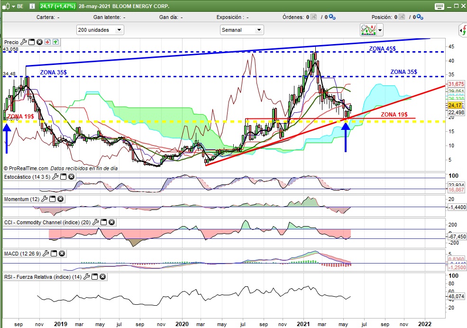Click the green 24,17 (+1,47%) price label
This screenshot has width=467, height=328.
(x=58, y=6)
